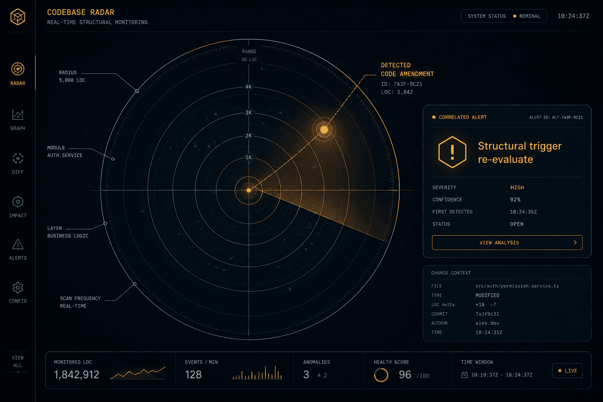Click the hexagon warning icon in alert panel

[x=452, y=152]
